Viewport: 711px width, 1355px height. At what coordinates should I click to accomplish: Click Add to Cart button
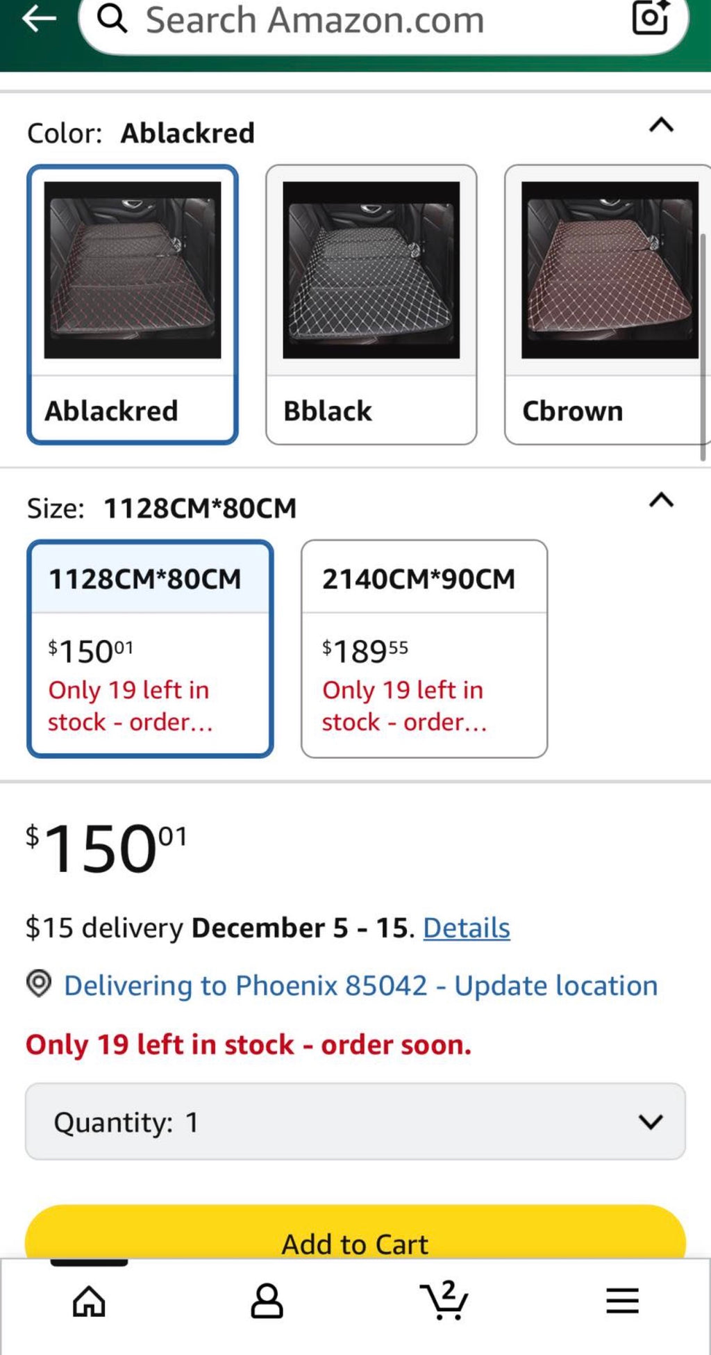coord(355,1233)
